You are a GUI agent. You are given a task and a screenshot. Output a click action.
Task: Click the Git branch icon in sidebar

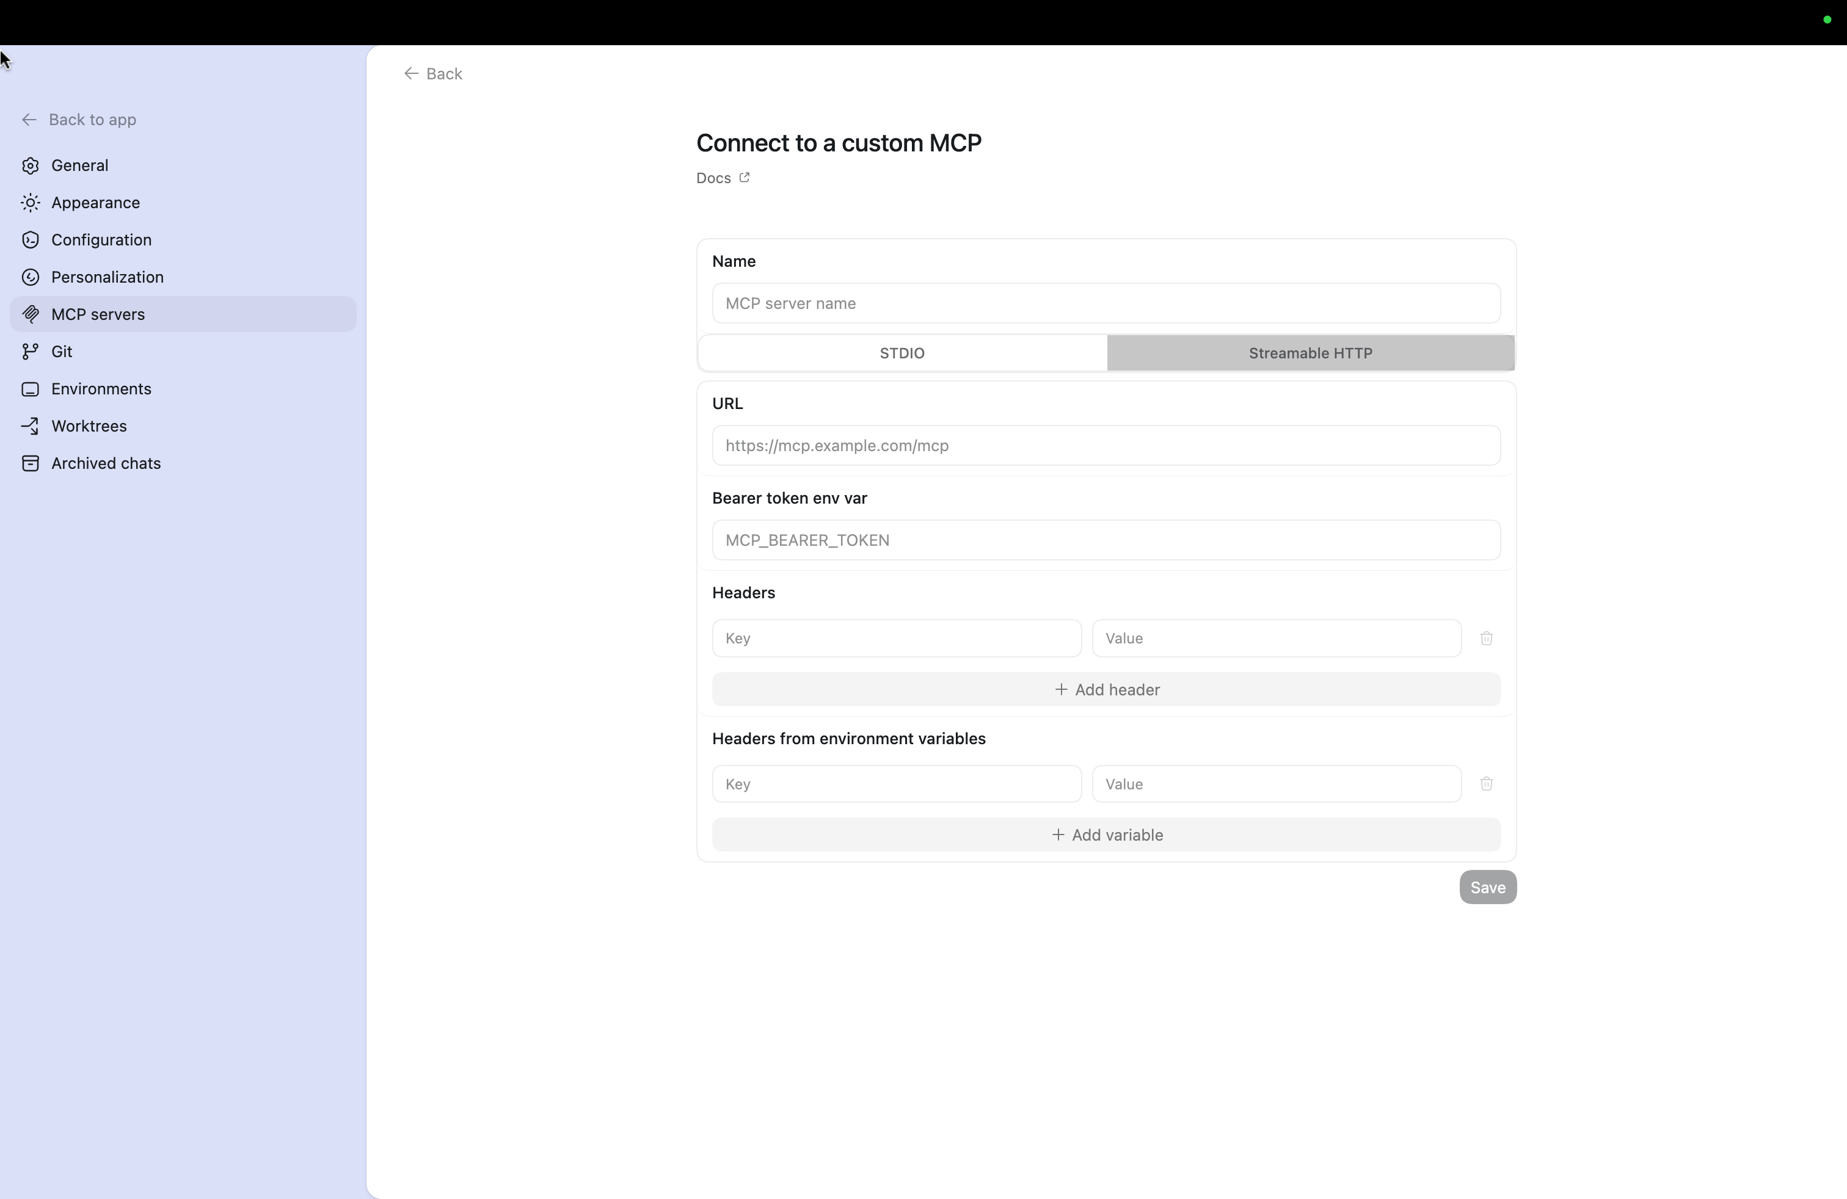click(x=31, y=351)
